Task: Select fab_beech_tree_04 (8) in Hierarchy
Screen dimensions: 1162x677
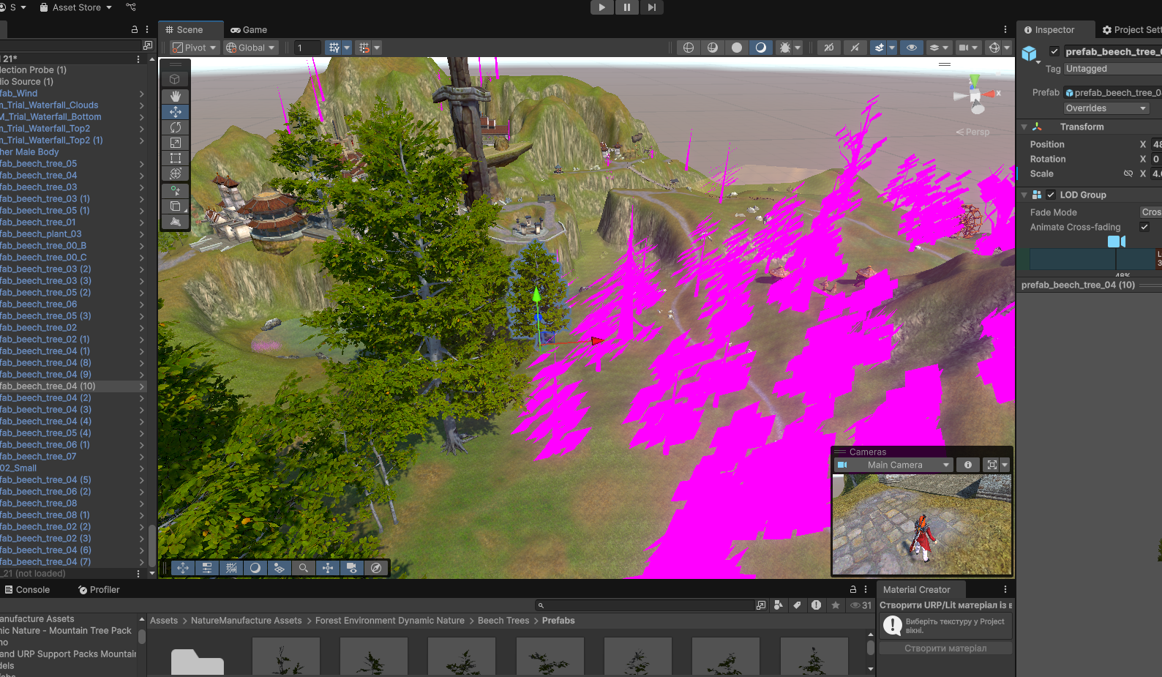Action: (45, 363)
